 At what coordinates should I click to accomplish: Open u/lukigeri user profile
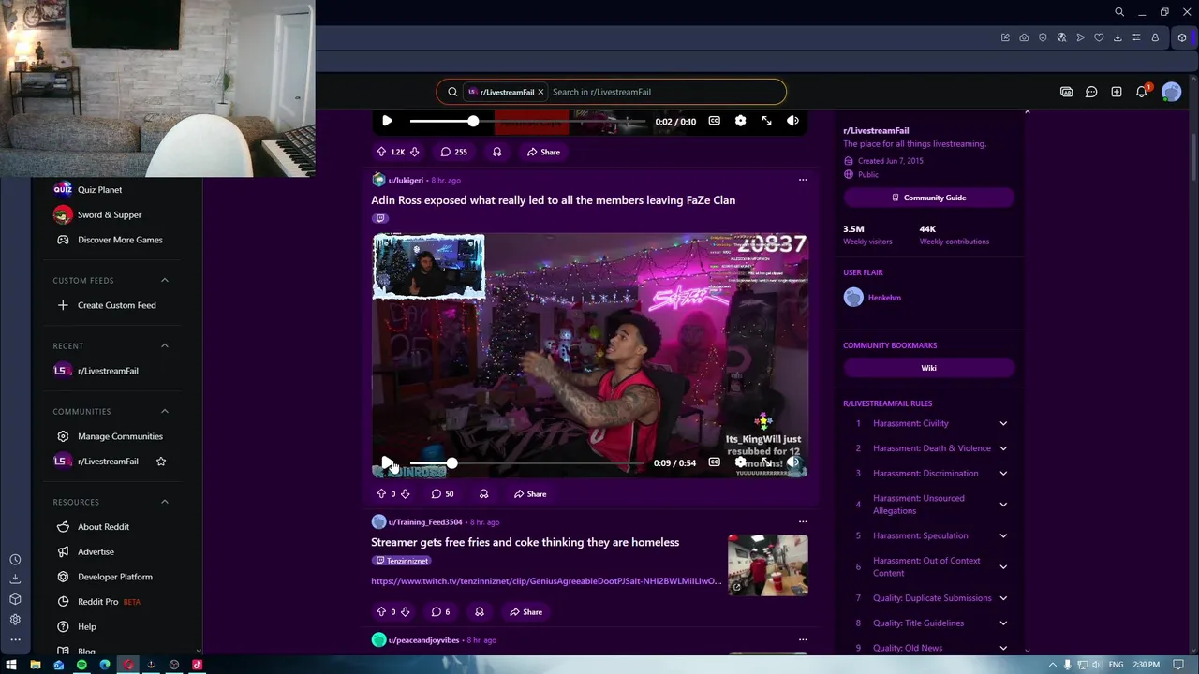click(406, 180)
